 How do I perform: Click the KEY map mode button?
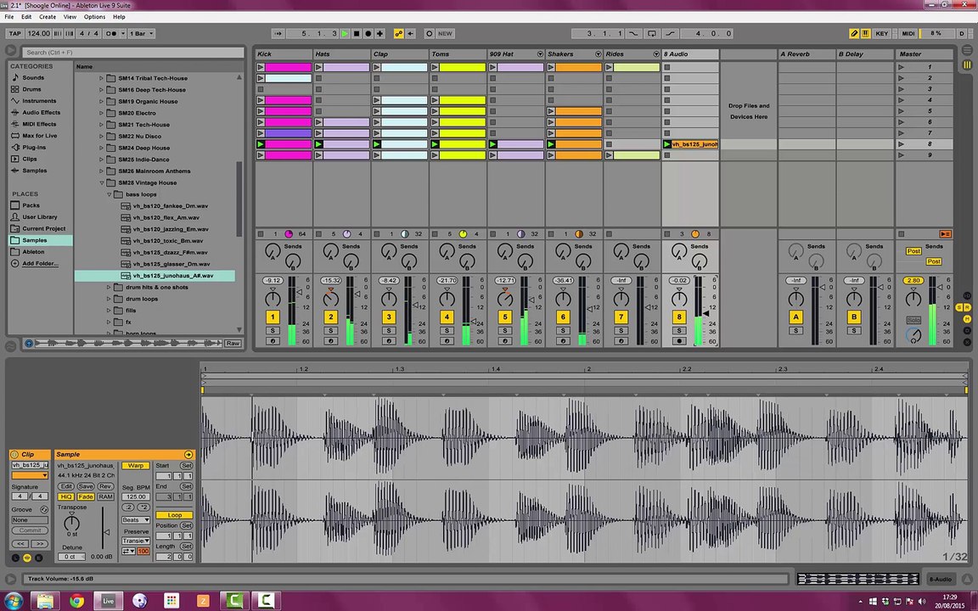tap(881, 34)
